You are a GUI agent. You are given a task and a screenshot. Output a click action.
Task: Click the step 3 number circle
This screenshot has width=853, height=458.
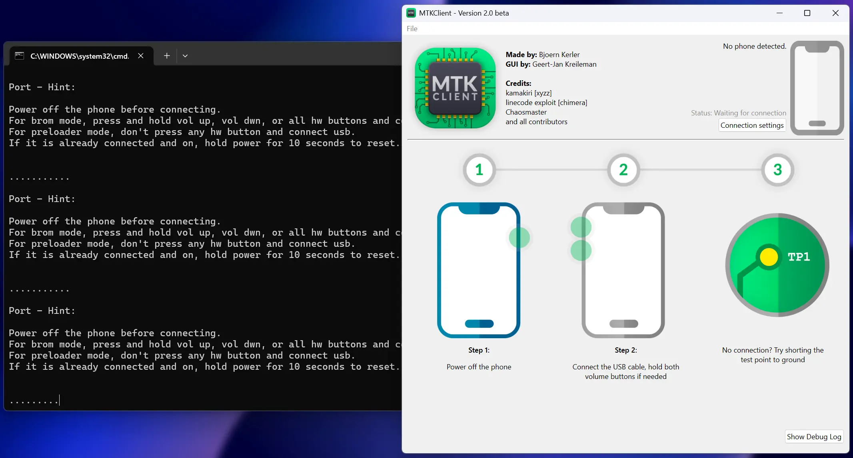click(777, 170)
